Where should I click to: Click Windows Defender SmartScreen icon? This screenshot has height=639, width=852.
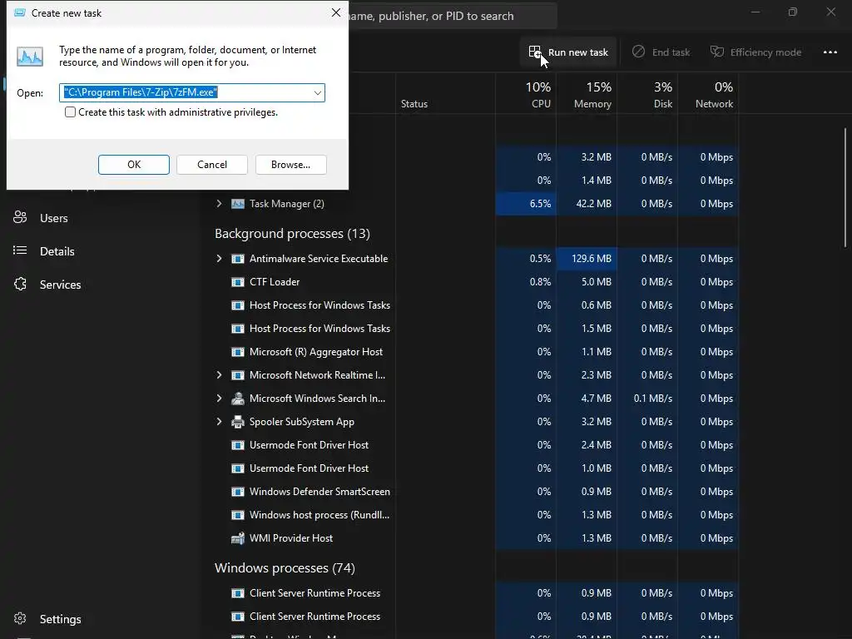pyautogui.click(x=238, y=491)
